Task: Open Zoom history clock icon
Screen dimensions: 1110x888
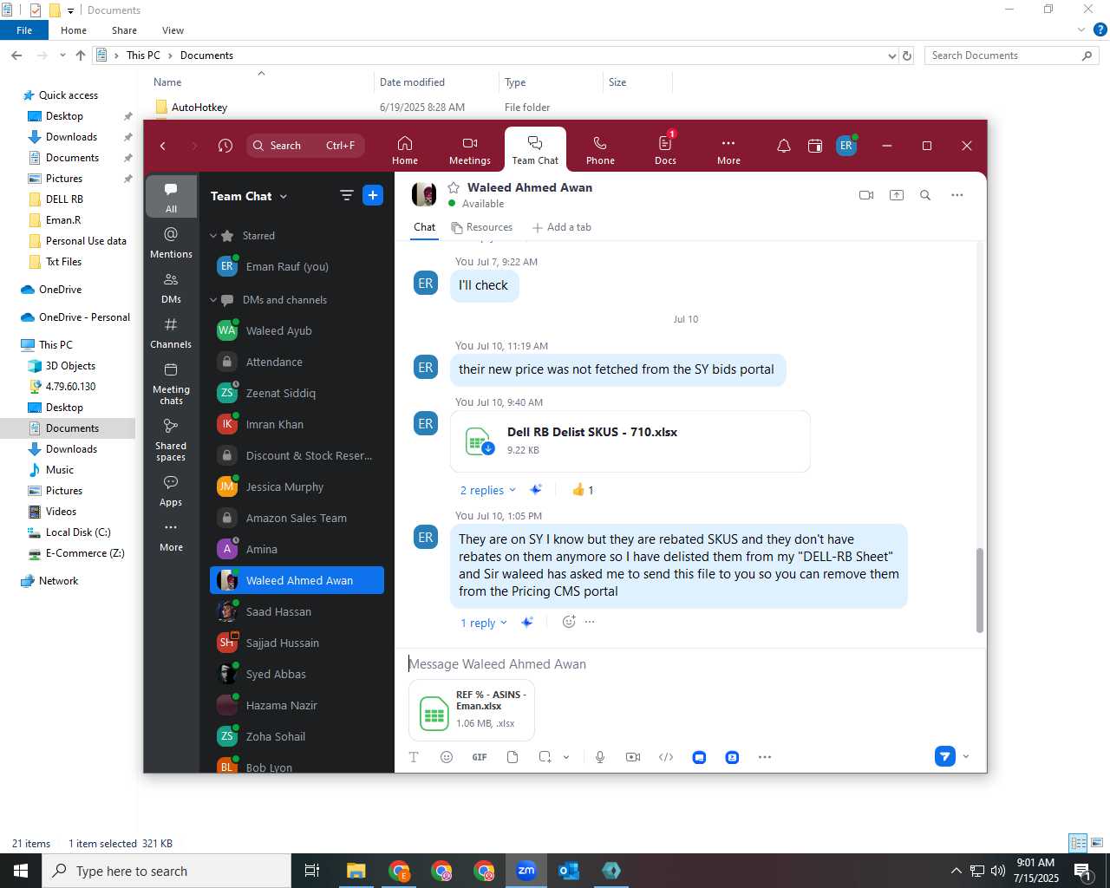Action: 225,146
